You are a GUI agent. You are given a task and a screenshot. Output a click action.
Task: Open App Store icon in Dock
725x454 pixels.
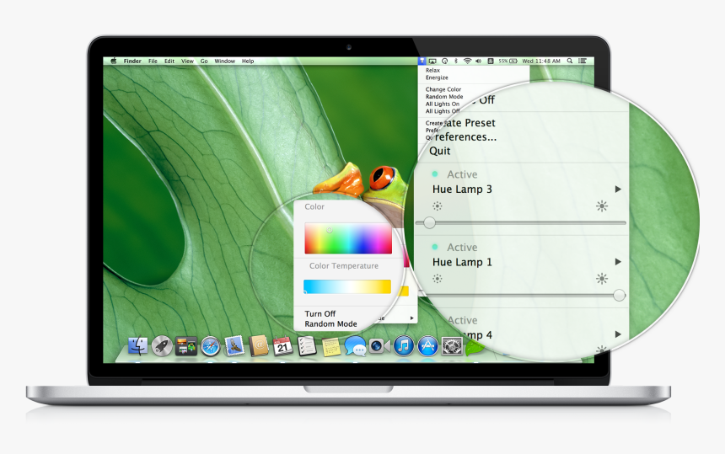[x=427, y=346]
